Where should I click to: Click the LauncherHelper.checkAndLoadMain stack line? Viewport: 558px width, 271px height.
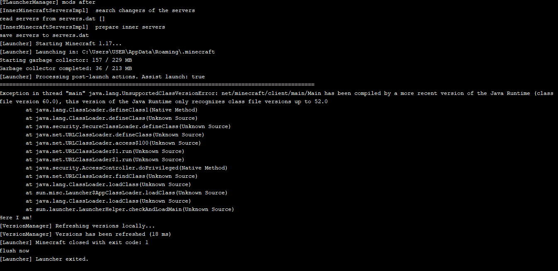coord(130,209)
